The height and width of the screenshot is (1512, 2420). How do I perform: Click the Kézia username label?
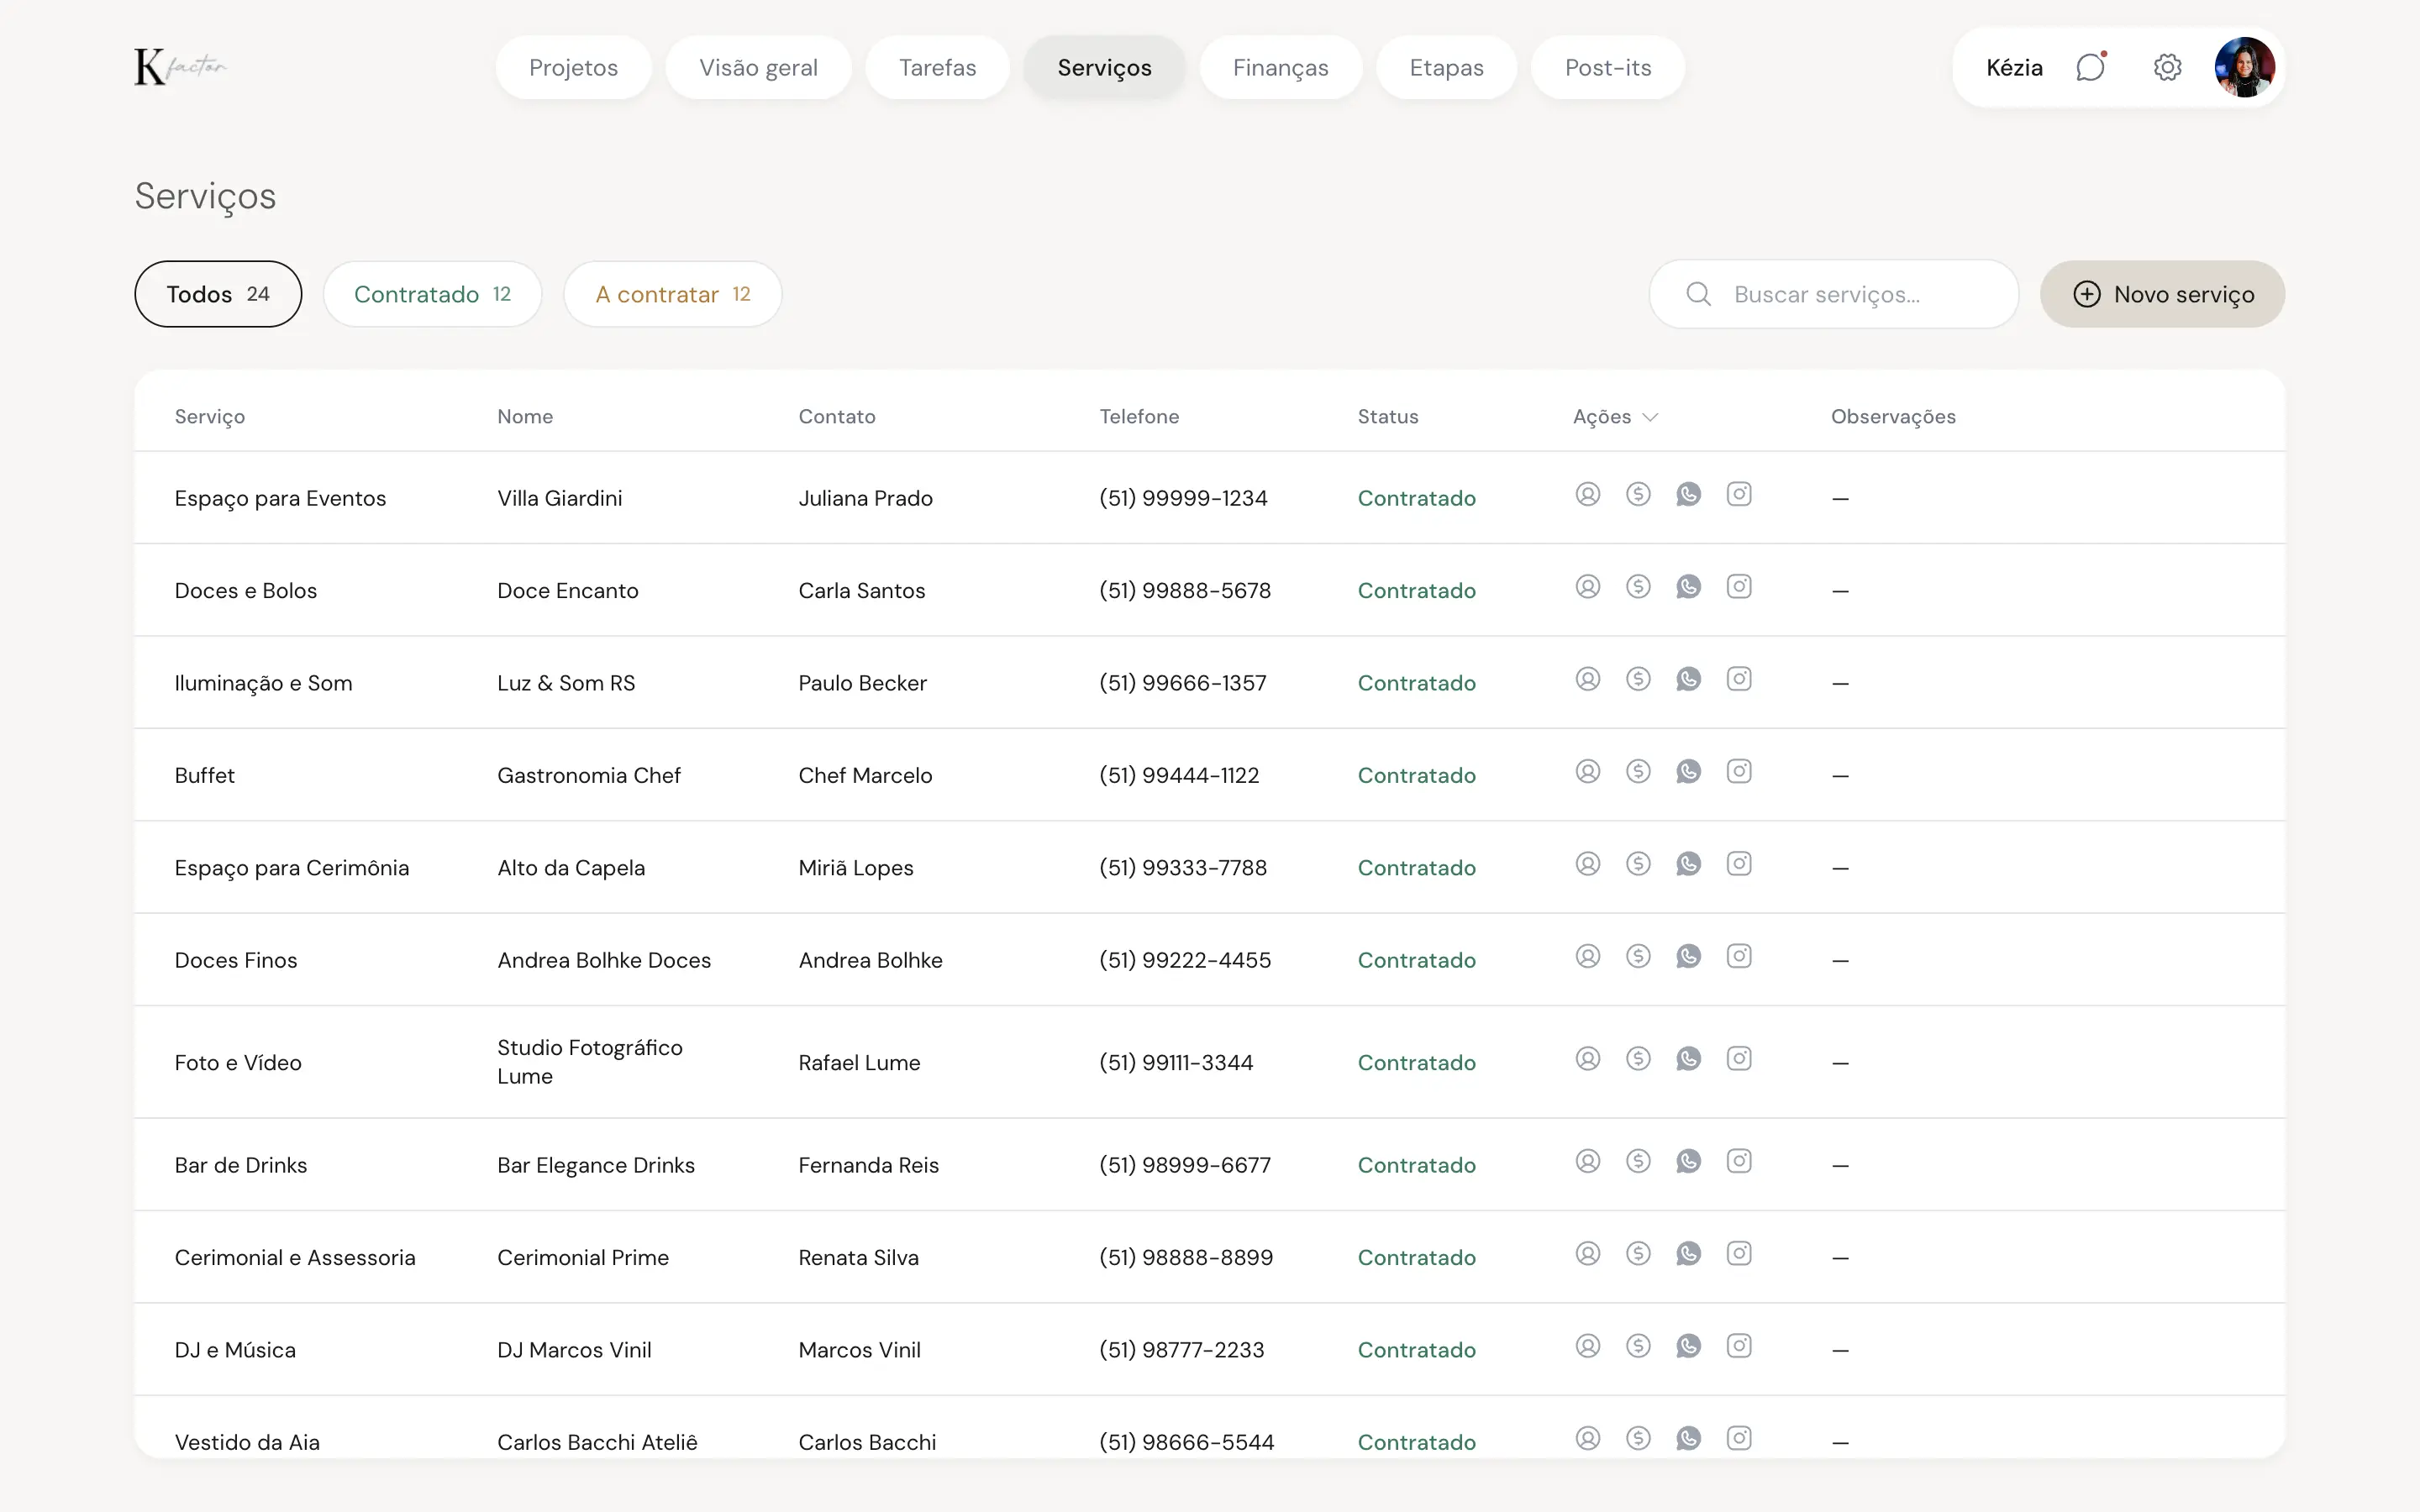tap(2014, 67)
